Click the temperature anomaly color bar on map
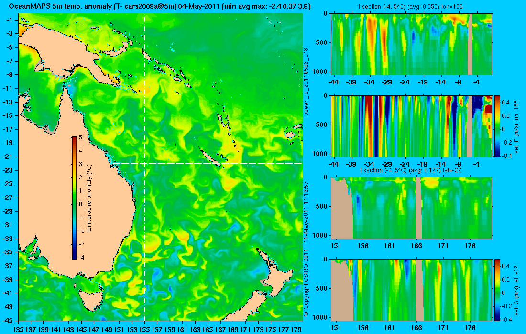The image size is (526, 334). click(74, 198)
